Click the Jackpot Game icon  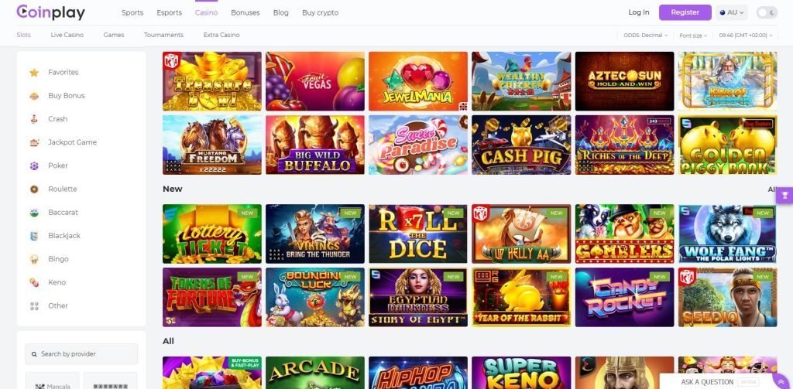[x=34, y=142]
